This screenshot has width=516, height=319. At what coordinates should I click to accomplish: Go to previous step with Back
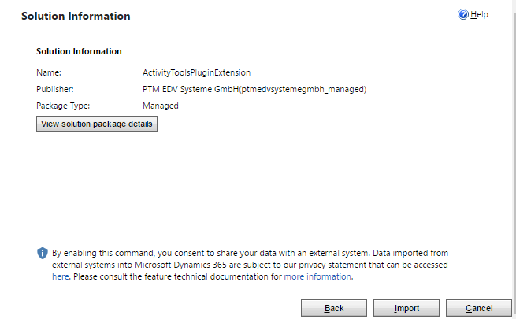coord(334,308)
